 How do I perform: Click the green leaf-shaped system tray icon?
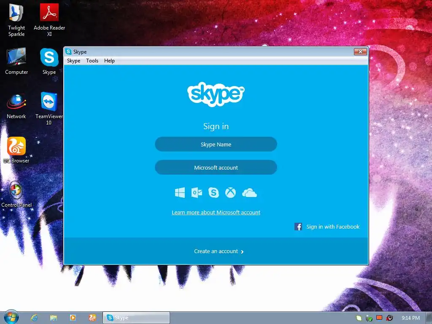coord(359,318)
